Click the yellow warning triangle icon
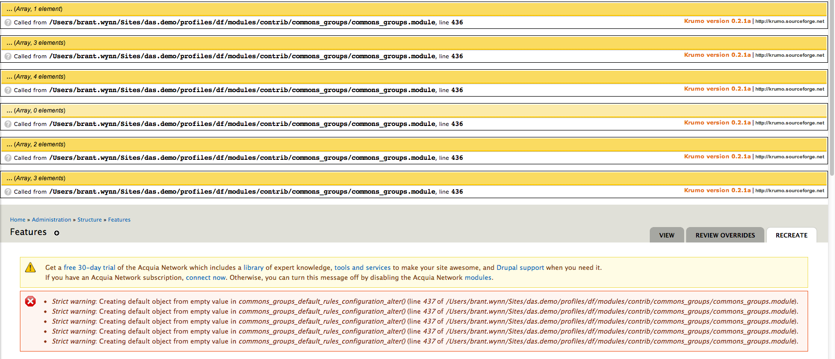The height and width of the screenshot is (359, 835). [x=30, y=268]
